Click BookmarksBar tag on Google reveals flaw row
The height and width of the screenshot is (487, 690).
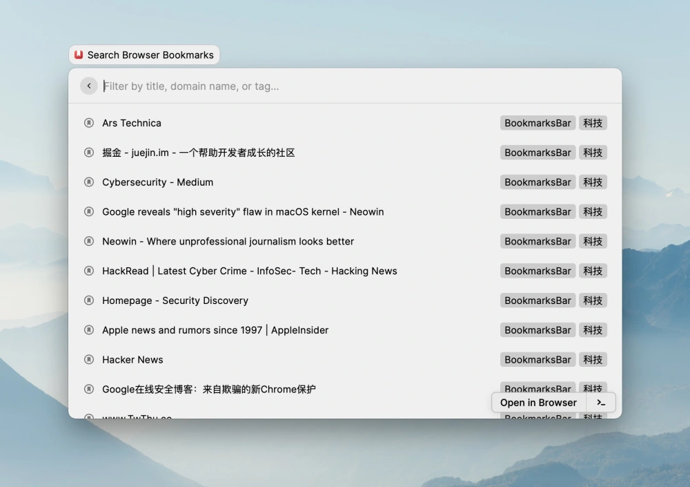[538, 211]
